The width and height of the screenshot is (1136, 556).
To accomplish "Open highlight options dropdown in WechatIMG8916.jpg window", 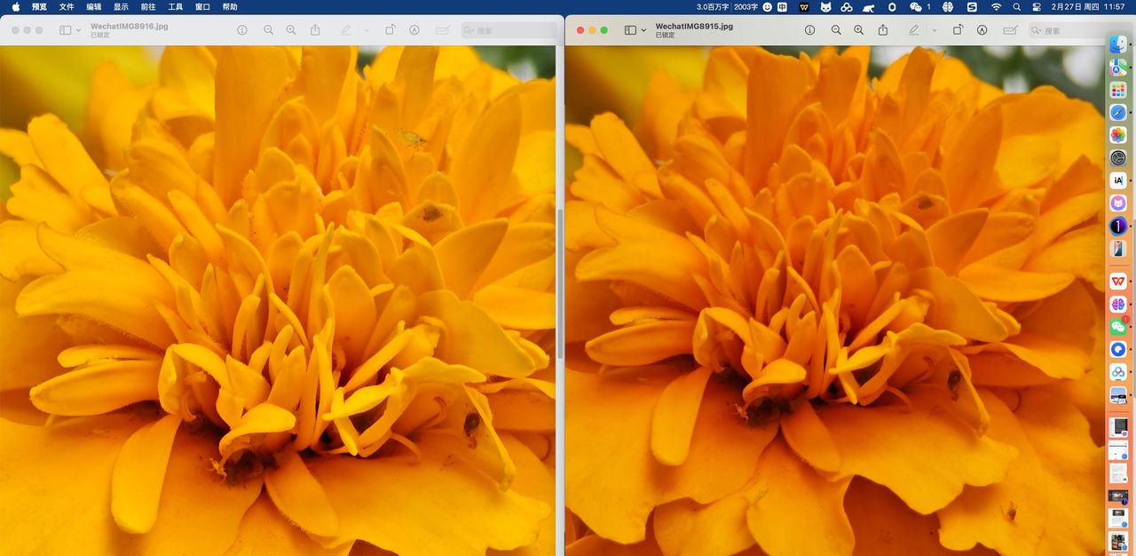I will coord(367,30).
